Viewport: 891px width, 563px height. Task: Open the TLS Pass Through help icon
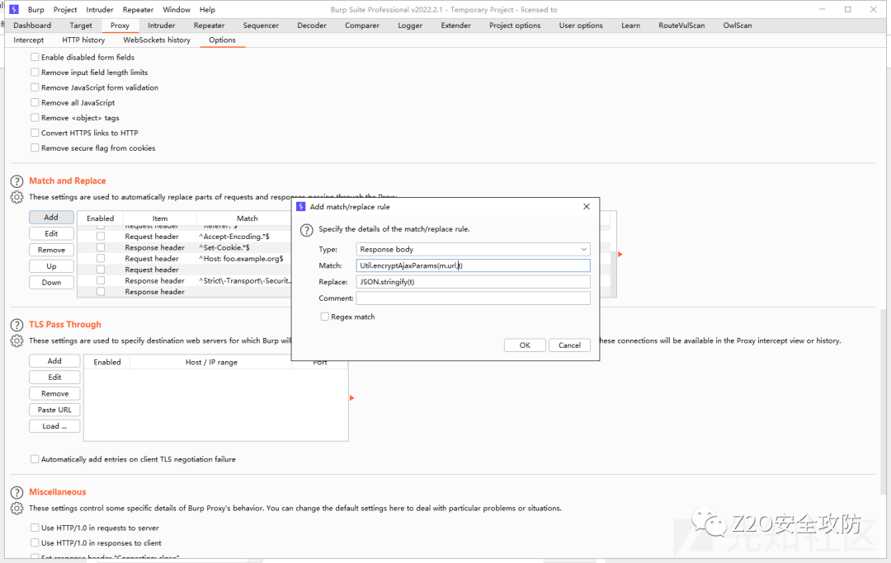coord(17,326)
